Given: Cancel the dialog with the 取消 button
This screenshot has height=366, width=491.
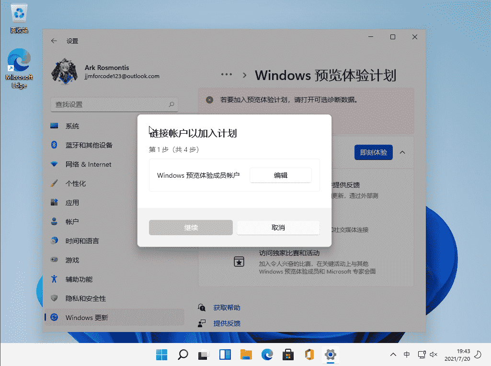Looking at the screenshot, I should click(278, 228).
